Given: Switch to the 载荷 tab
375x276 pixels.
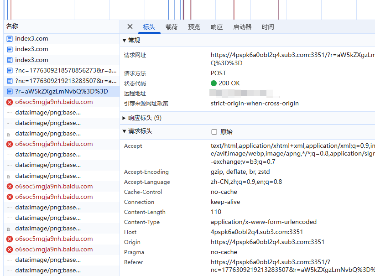Looking at the screenshot, I should [x=172, y=27].
